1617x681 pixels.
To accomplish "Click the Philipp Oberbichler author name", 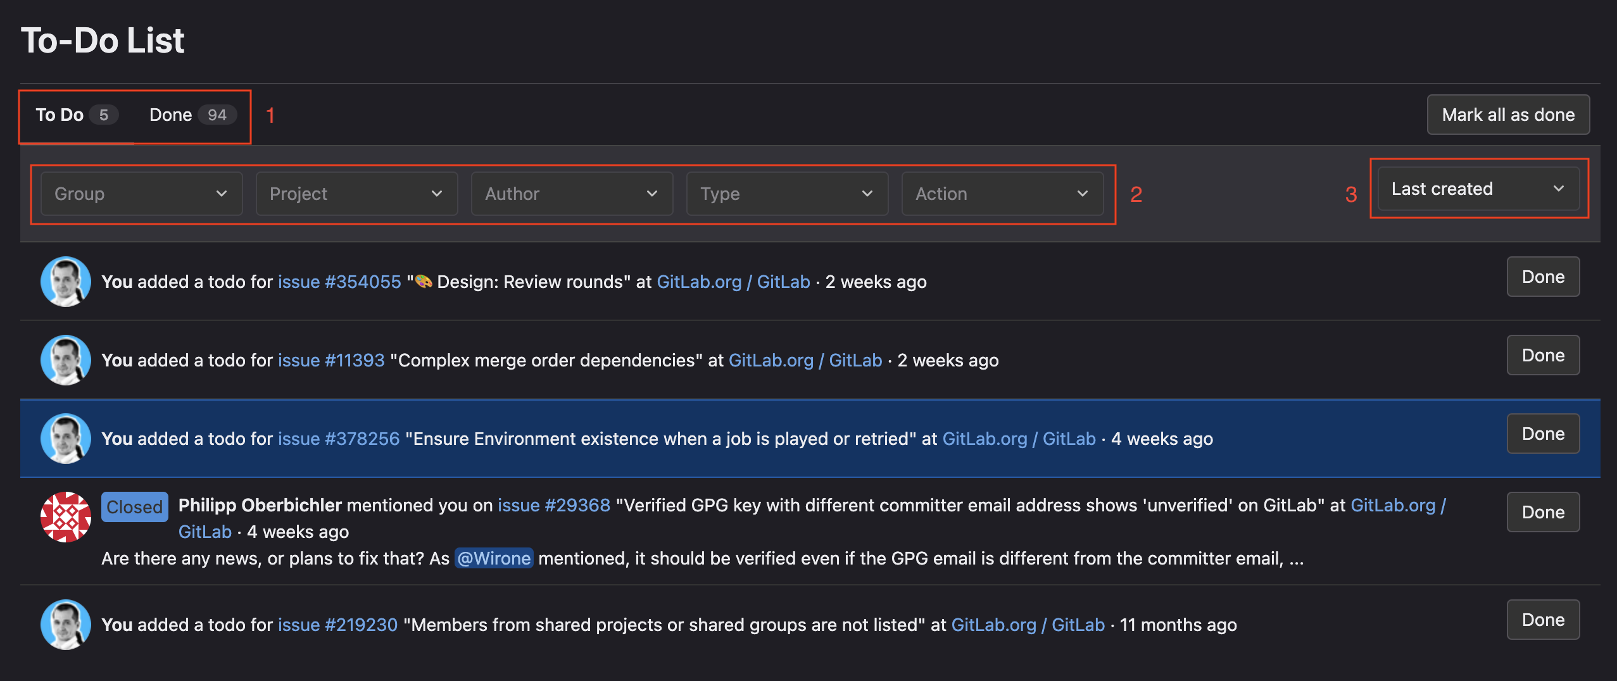I will pos(260,505).
